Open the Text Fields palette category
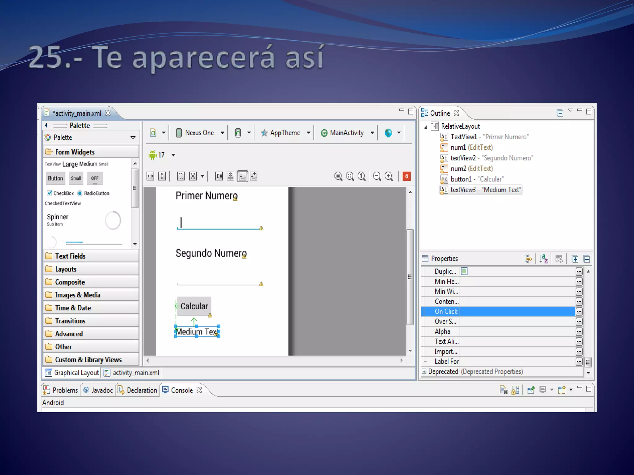This screenshot has height=475, width=634. [x=70, y=256]
